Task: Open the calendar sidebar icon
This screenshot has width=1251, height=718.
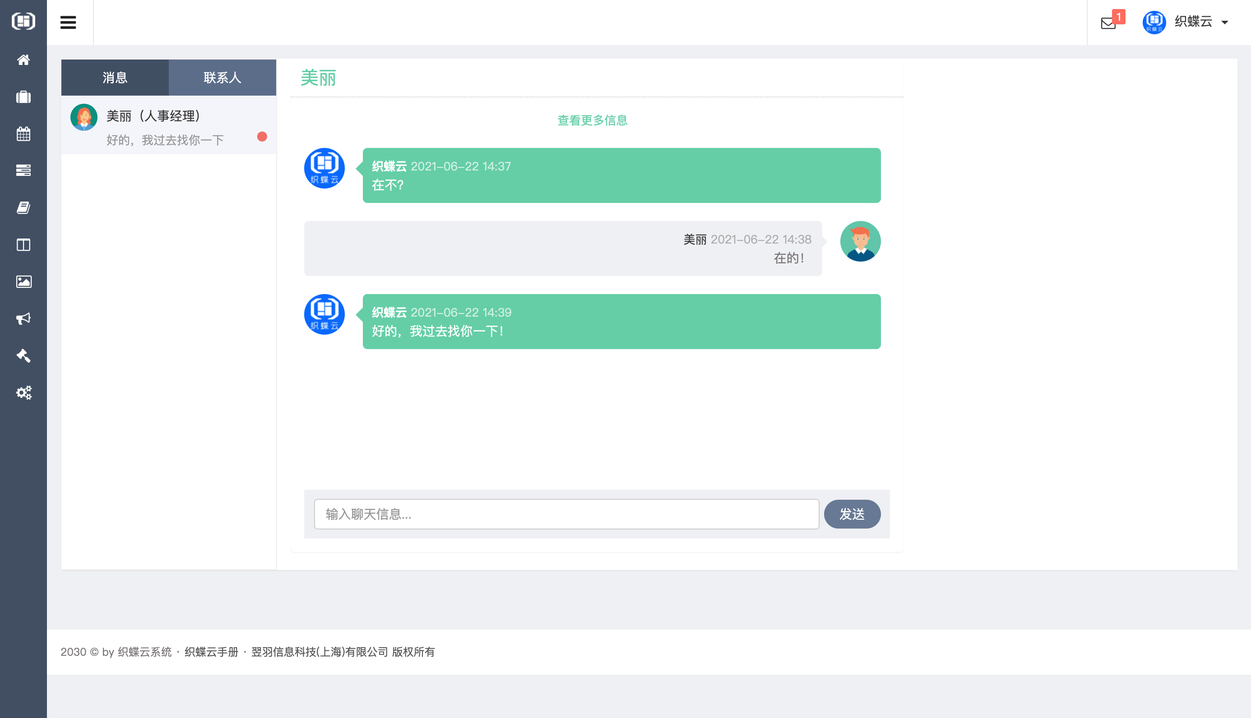Action: point(23,133)
